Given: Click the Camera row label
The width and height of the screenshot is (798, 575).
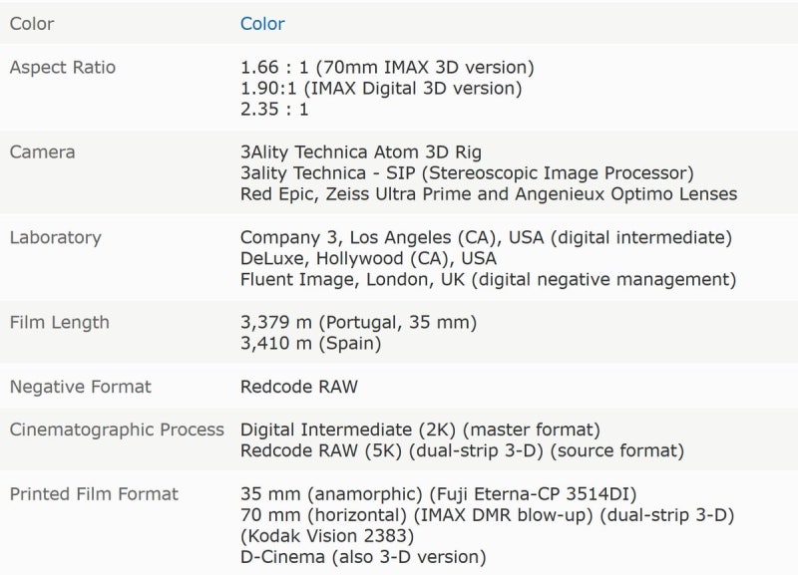Looking at the screenshot, I should click(42, 152).
